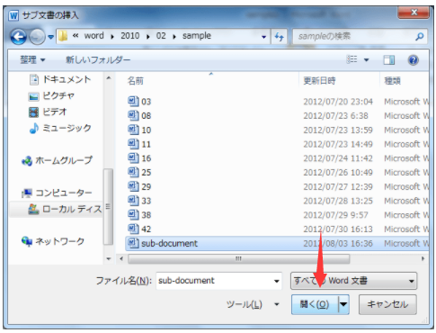
Task: Select the Word file icon for 11
Action: pyautogui.click(x=133, y=144)
